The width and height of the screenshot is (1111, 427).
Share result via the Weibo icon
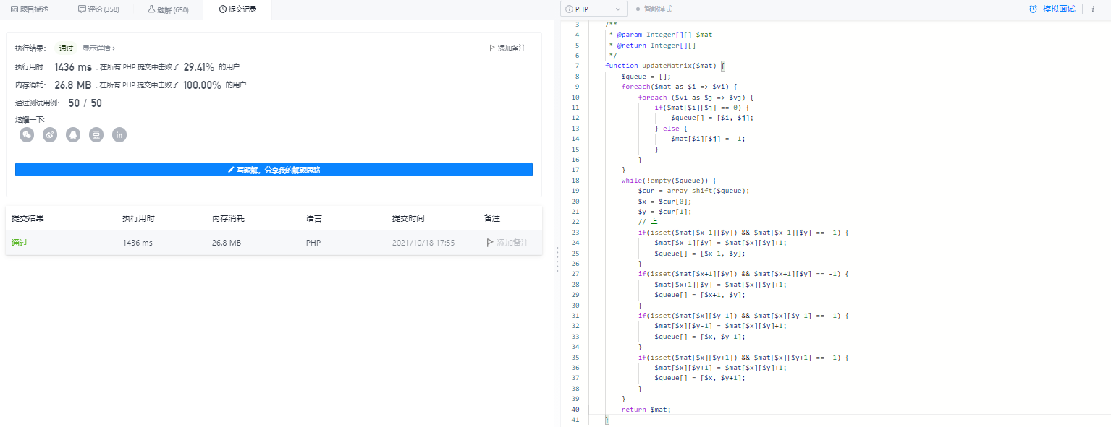click(50, 134)
